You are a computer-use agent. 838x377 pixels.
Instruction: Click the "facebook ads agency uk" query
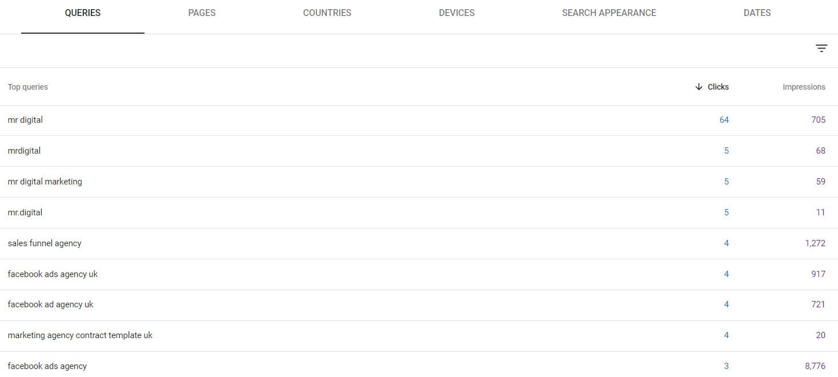(53, 274)
